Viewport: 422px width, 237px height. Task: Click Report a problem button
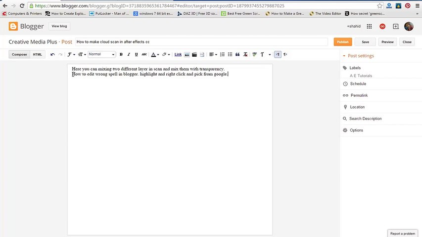coord(402,234)
